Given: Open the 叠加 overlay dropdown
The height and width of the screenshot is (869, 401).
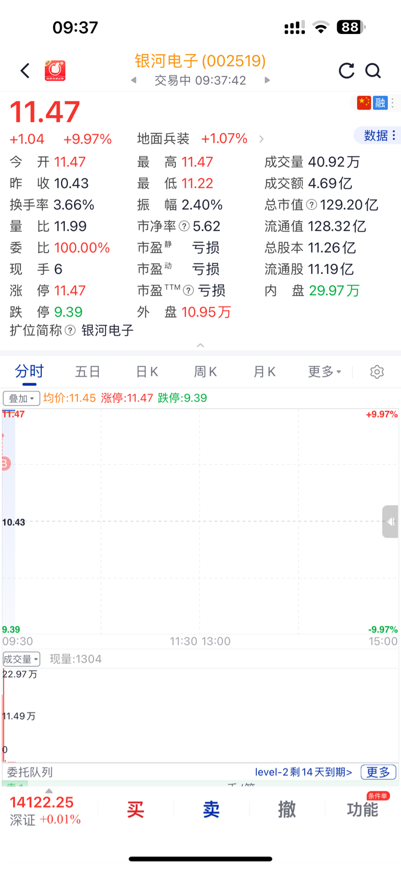Looking at the screenshot, I should [x=21, y=398].
